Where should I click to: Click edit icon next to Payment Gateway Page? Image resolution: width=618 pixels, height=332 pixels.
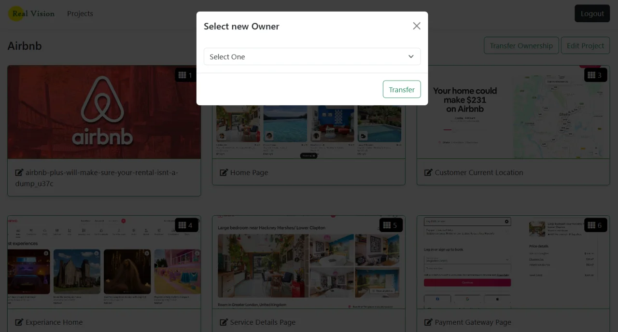429,322
